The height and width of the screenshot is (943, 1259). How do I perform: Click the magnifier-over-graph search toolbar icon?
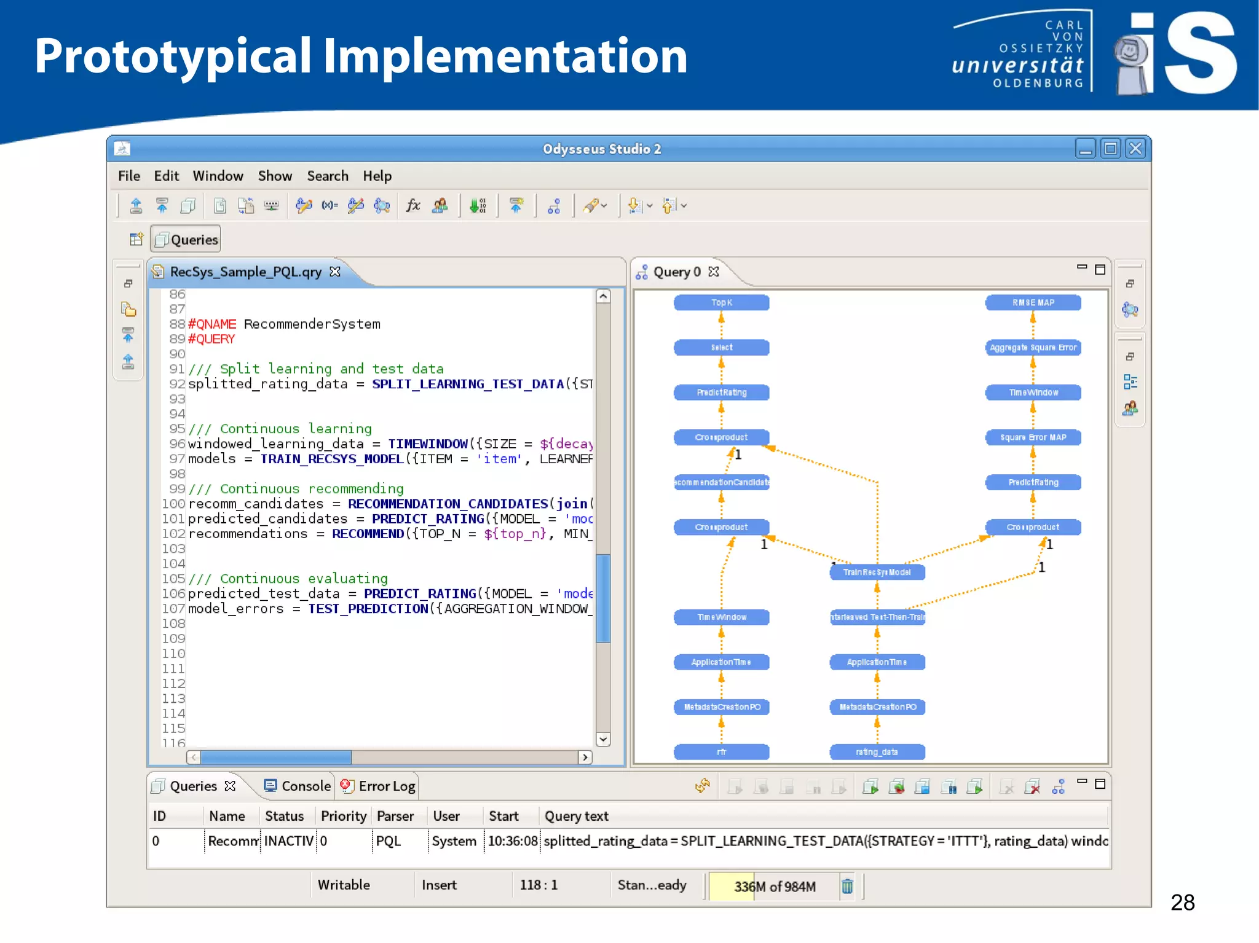[x=382, y=206]
